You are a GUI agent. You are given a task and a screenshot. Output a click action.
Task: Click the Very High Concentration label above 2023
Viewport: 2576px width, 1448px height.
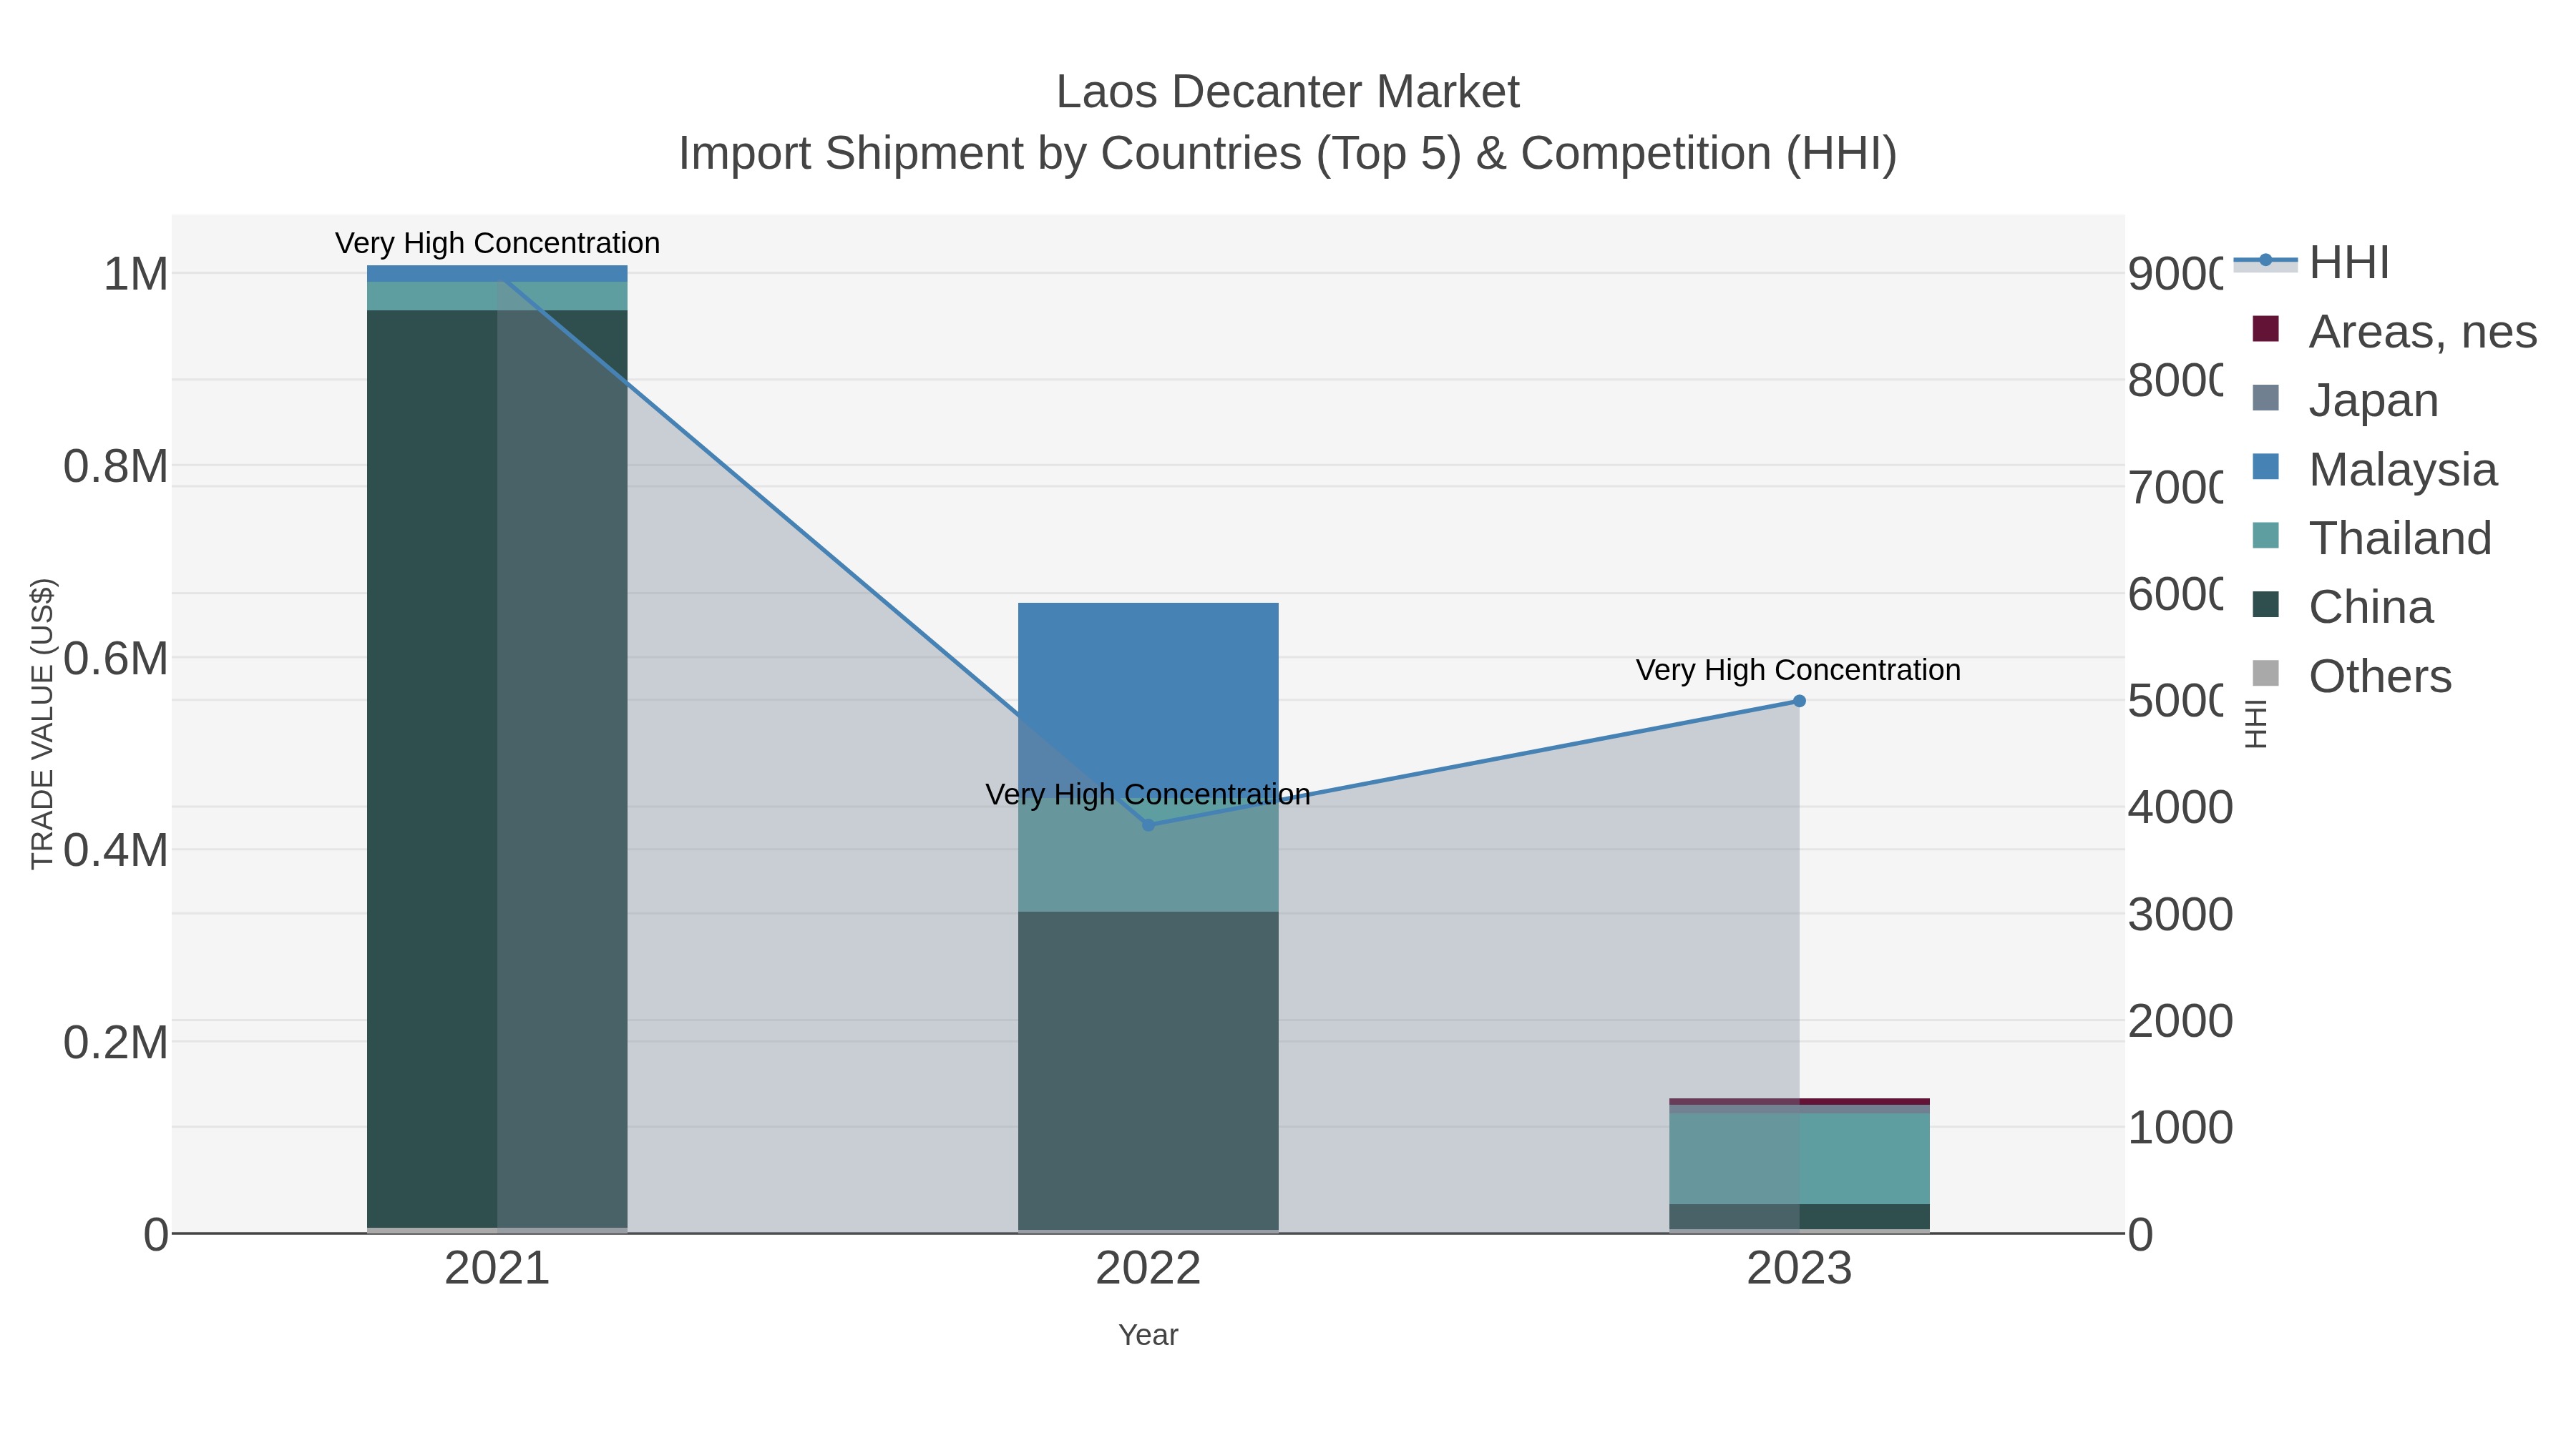pyautogui.click(x=1798, y=669)
